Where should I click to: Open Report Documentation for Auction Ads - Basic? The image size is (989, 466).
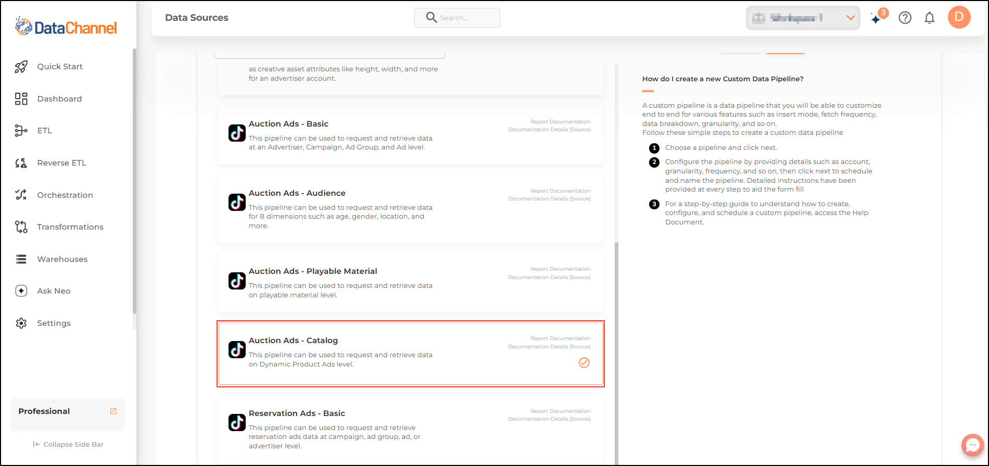560,122
